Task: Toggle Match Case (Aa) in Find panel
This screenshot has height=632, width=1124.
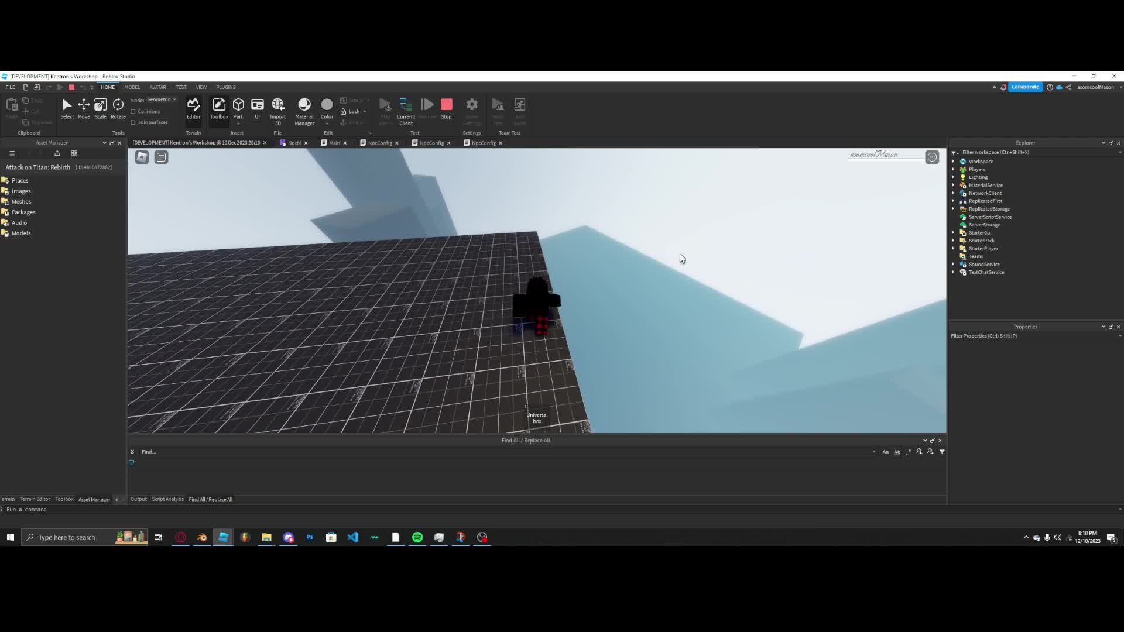Action: pos(885,452)
